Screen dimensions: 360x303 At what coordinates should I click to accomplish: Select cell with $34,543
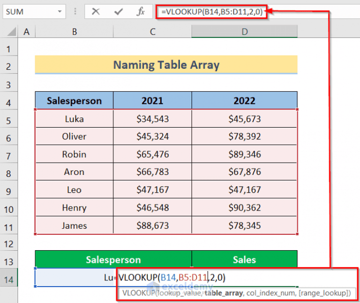click(x=152, y=119)
